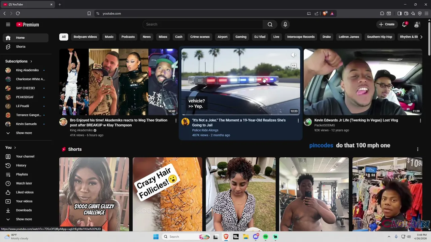Click the taskbar Search box
Viewport: 431px width, 242px height.
(186, 237)
